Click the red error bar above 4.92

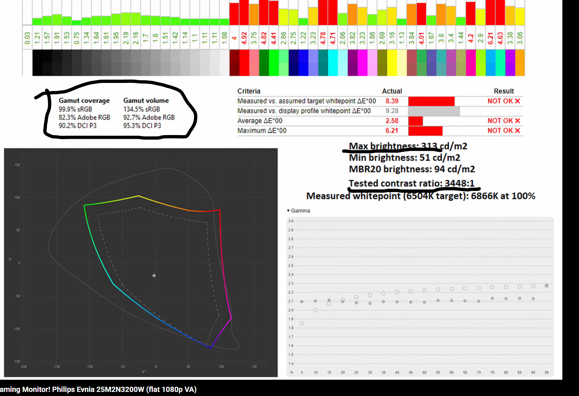coord(244,13)
